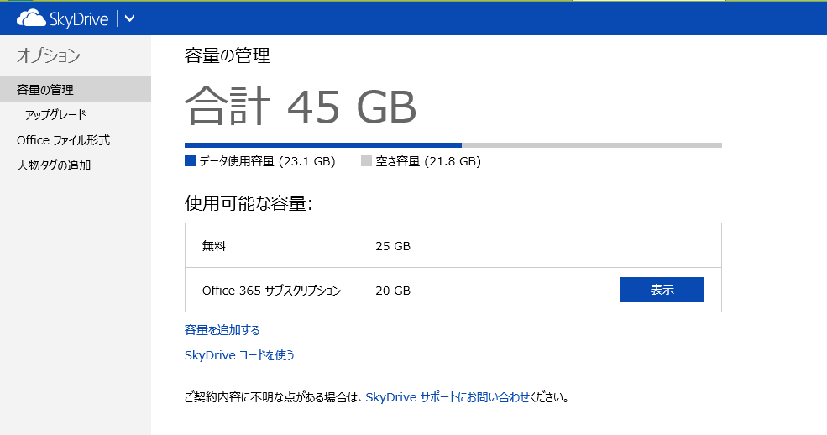Select the Office 365 サブスクリプション row label
The width and height of the screenshot is (827, 435).
pos(271,291)
